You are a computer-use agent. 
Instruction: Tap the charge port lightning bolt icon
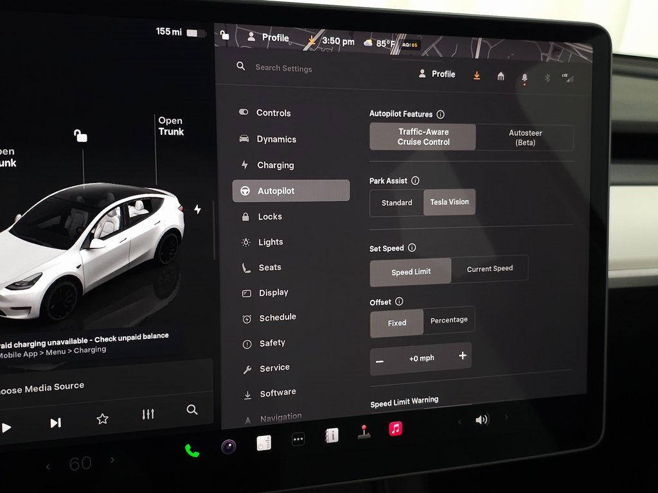coord(198,209)
